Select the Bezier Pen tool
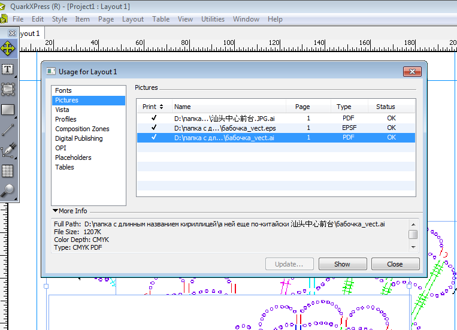This screenshot has width=457, height=330. click(x=8, y=150)
